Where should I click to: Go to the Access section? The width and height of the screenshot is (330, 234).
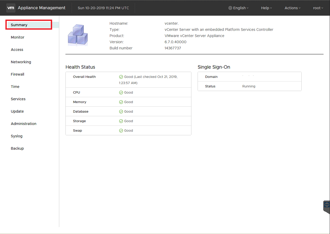pyautogui.click(x=17, y=50)
